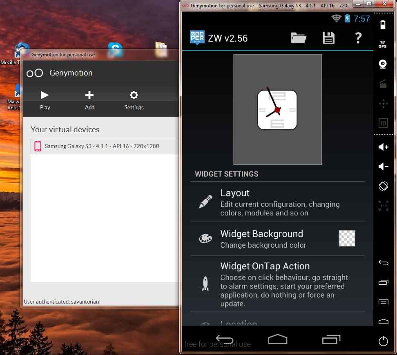Open the Genymotion camera widget
This screenshot has height=355, width=397.
coord(383,64)
